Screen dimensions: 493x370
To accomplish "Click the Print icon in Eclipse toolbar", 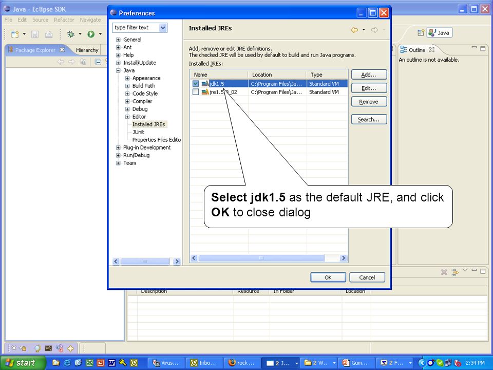I will point(49,34).
